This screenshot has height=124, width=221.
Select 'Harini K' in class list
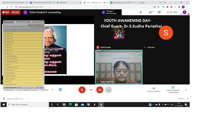pos(23,64)
